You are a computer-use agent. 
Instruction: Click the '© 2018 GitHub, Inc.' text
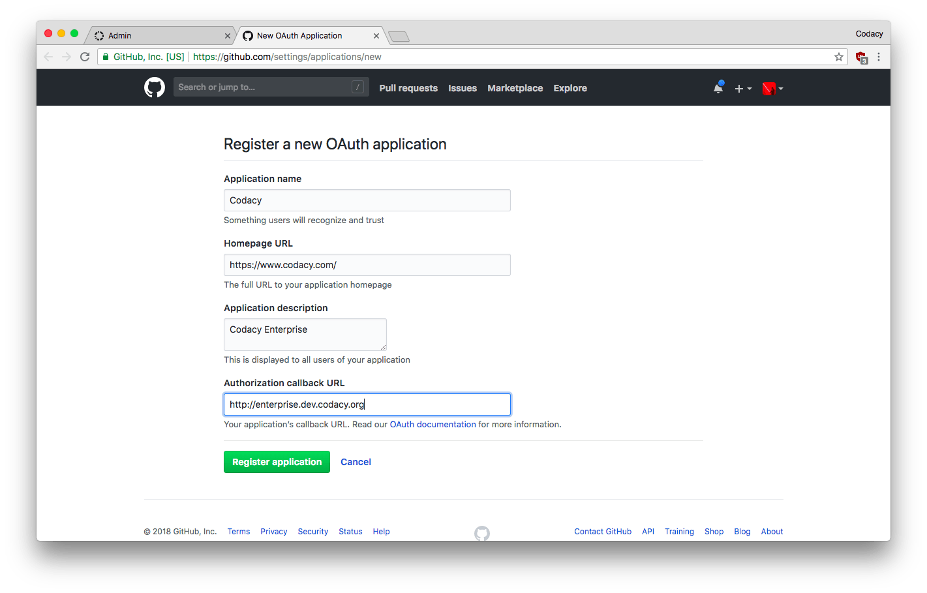click(180, 532)
